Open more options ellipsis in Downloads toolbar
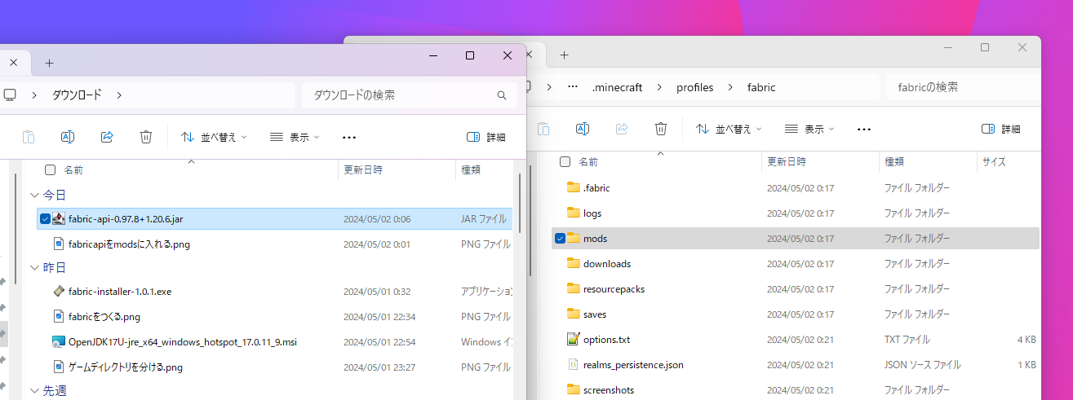 coord(349,137)
